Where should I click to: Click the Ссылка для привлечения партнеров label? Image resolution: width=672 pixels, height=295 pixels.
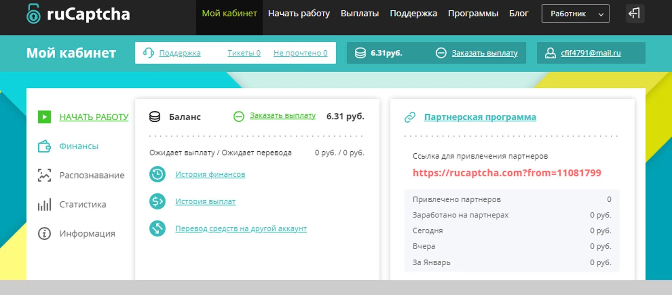[480, 156]
